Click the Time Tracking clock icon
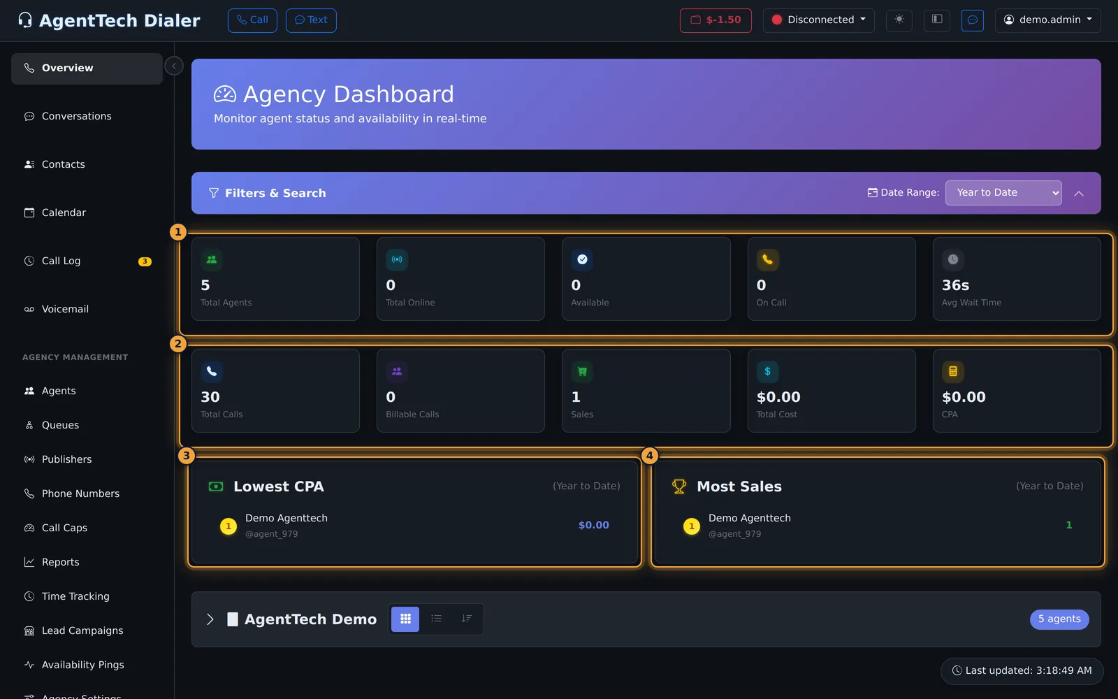The width and height of the screenshot is (1118, 699). click(29, 596)
